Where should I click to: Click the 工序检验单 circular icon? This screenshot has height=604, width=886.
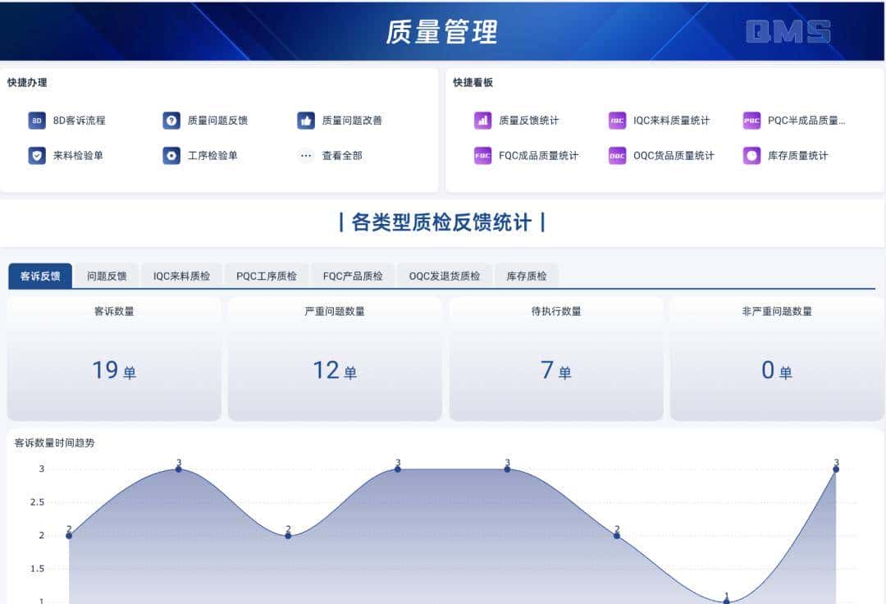[x=170, y=155]
